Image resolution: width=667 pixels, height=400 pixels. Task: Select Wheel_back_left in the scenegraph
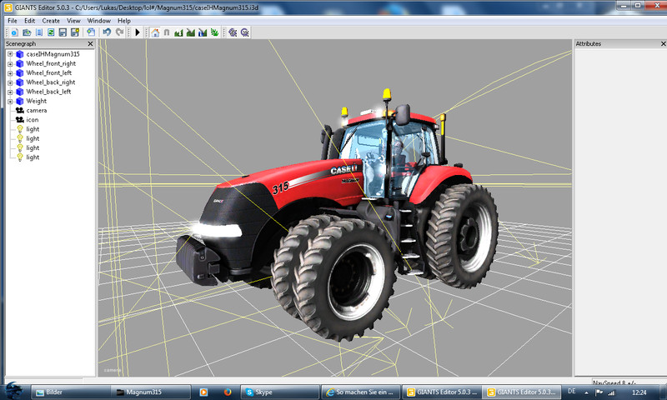click(48, 92)
